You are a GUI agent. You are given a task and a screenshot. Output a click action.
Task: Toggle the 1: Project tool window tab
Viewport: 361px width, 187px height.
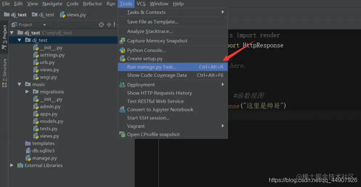click(x=4, y=37)
